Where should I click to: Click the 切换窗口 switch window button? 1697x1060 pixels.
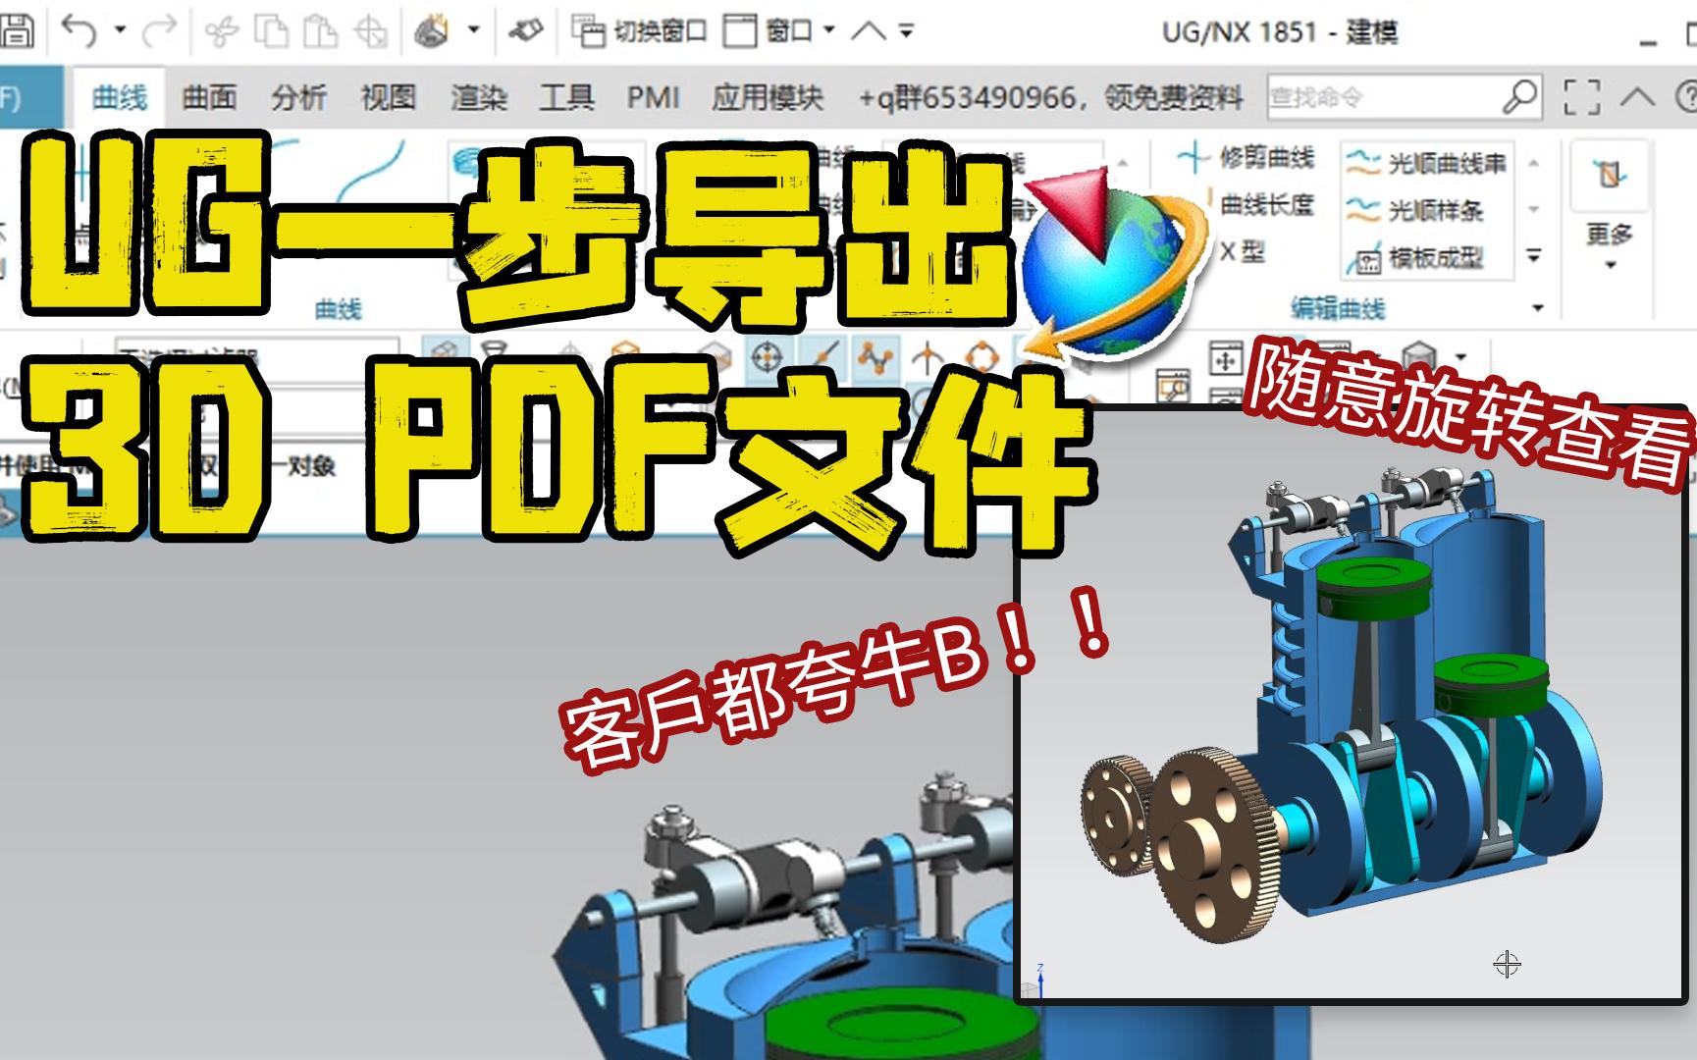639,31
